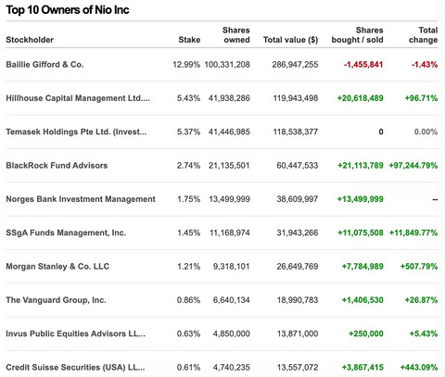Click Norges Bank stake value 1.75%

click(x=189, y=199)
